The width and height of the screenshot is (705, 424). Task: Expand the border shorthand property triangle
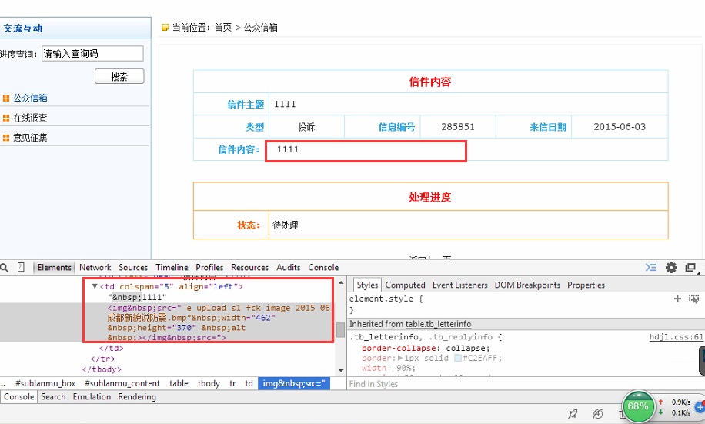pyautogui.click(x=400, y=358)
